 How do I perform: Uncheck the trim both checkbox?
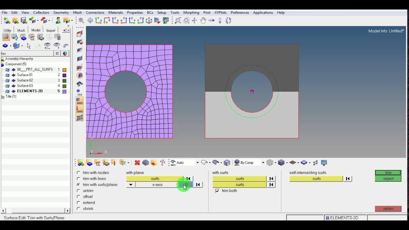217,191
